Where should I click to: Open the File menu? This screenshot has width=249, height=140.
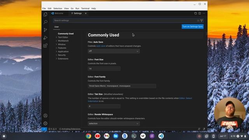[x=44, y=9]
